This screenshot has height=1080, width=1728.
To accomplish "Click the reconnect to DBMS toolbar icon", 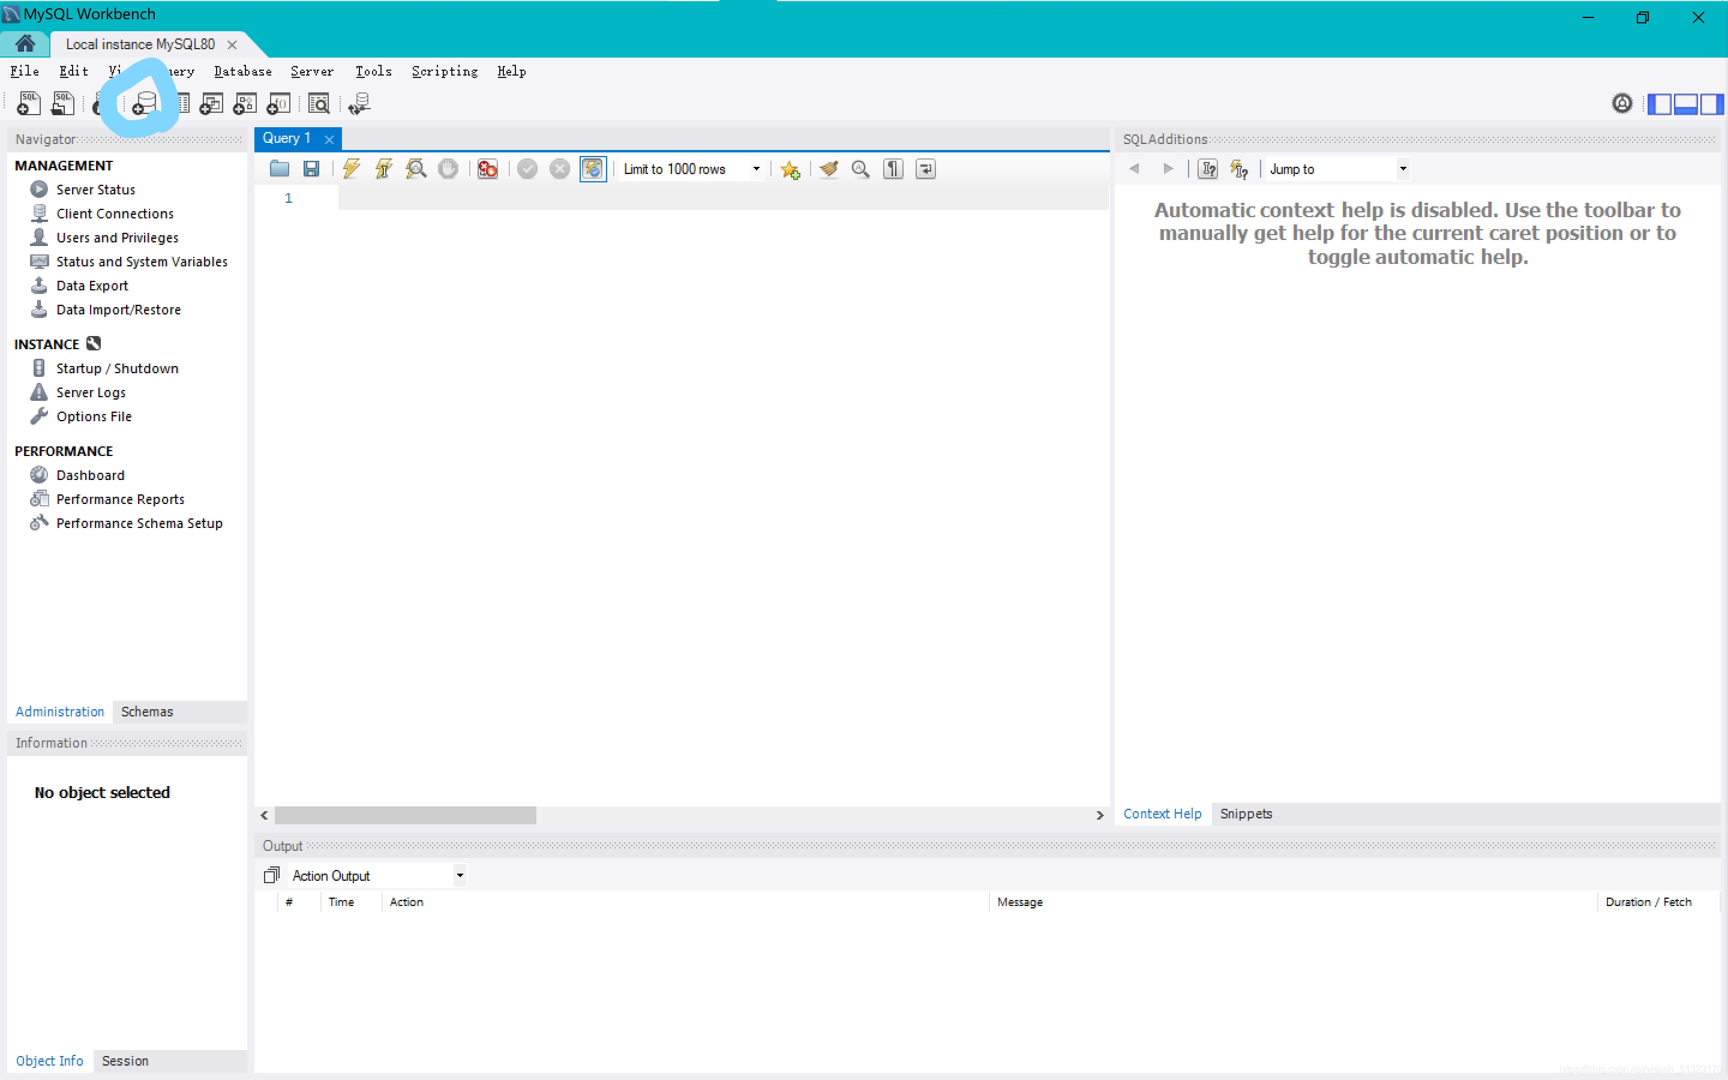I will [359, 104].
